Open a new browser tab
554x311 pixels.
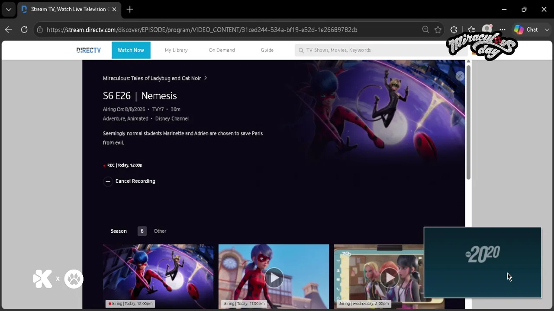point(130,9)
